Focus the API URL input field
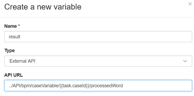194x96 pixels. (98, 86)
